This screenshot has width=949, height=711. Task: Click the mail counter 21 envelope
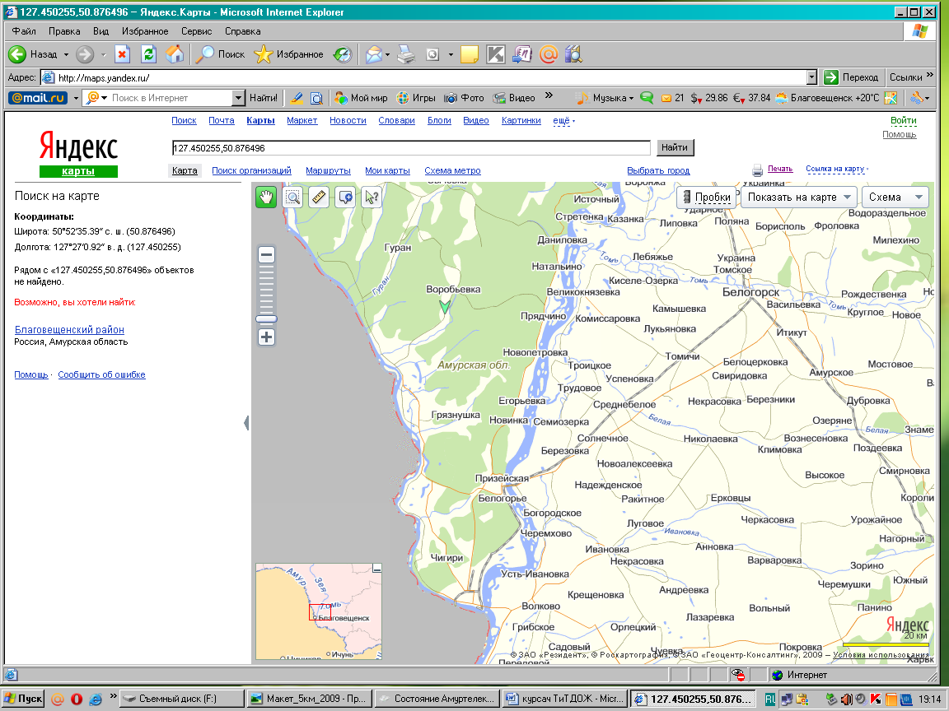(x=672, y=98)
